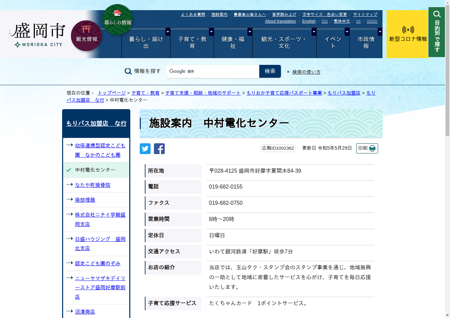Open the 健康・福祉 main menu
The width and height of the screenshot is (450, 318).
pyautogui.click(x=233, y=43)
